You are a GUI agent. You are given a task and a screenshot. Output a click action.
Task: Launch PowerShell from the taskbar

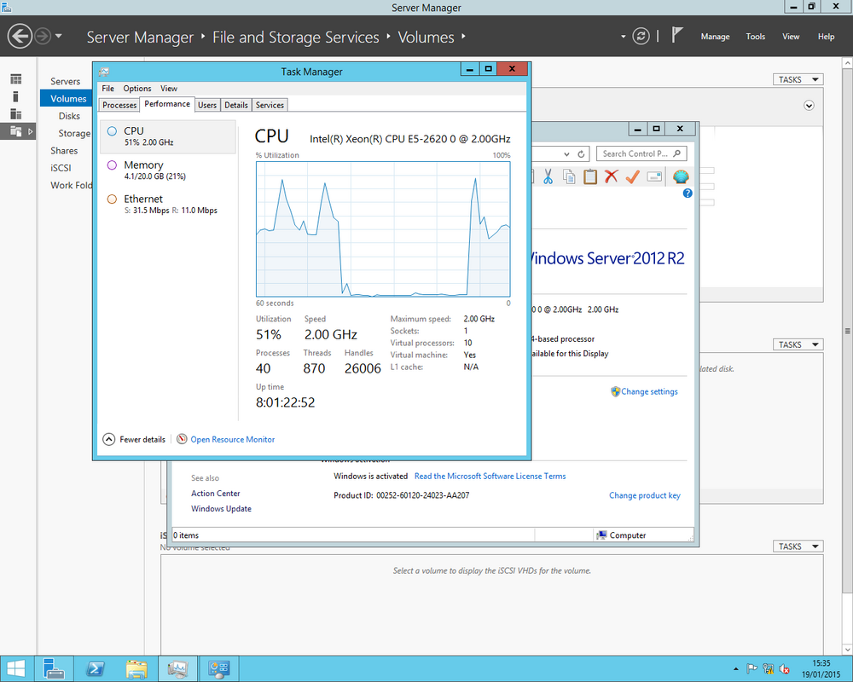pyautogui.click(x=96, y=669)
